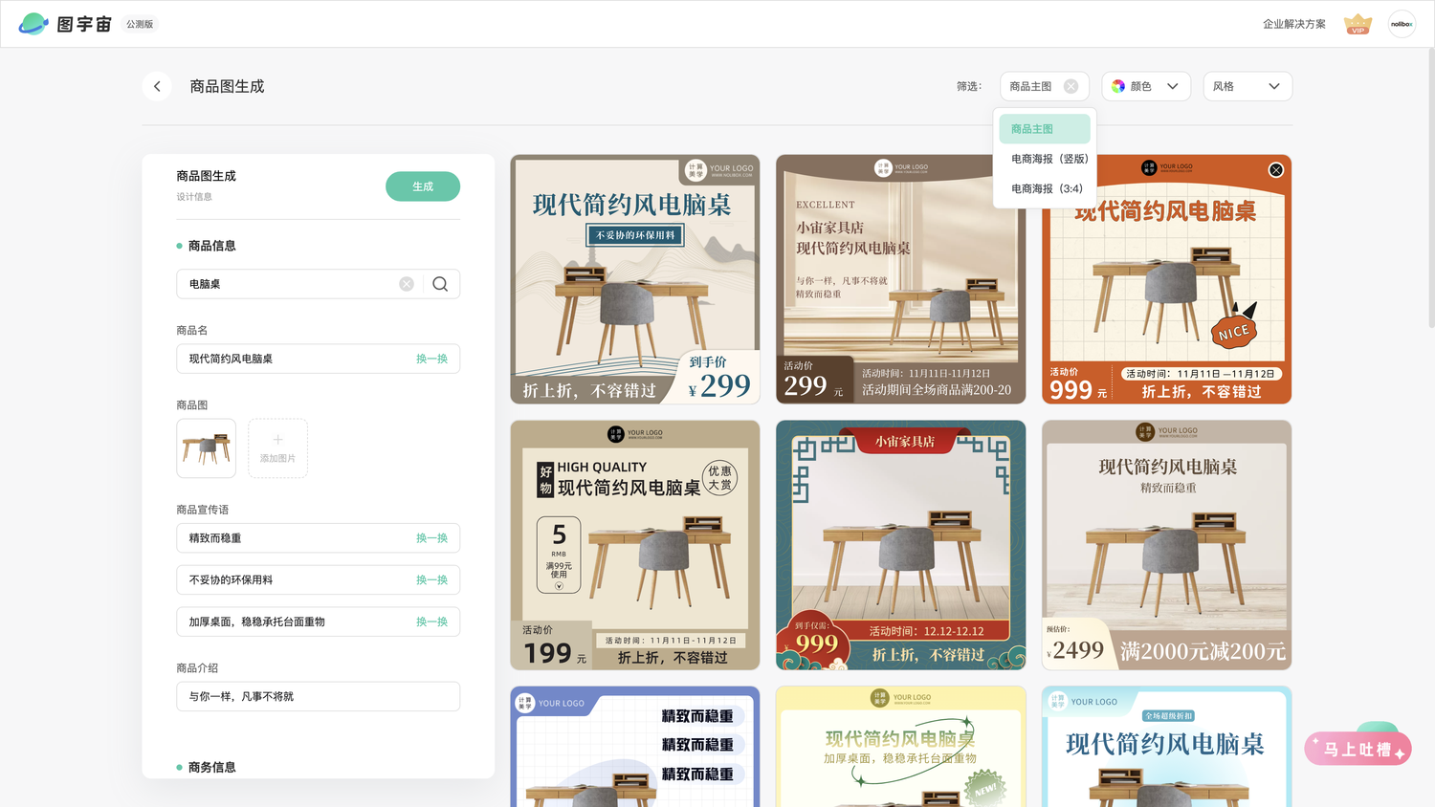
Task: Click the 马上吐槽 feedback button
Action: coord(1358,749)
